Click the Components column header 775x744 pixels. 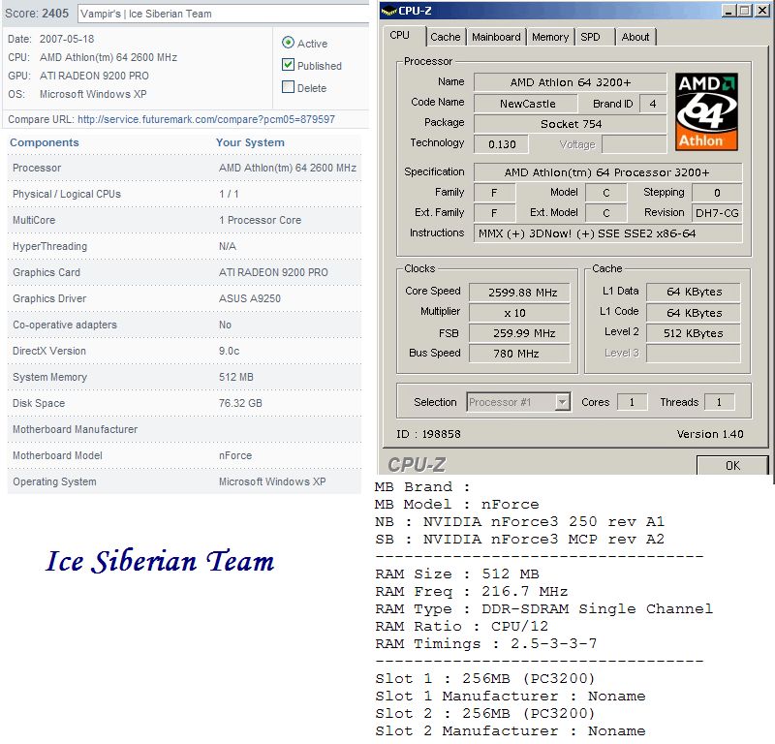click(44, 142)
